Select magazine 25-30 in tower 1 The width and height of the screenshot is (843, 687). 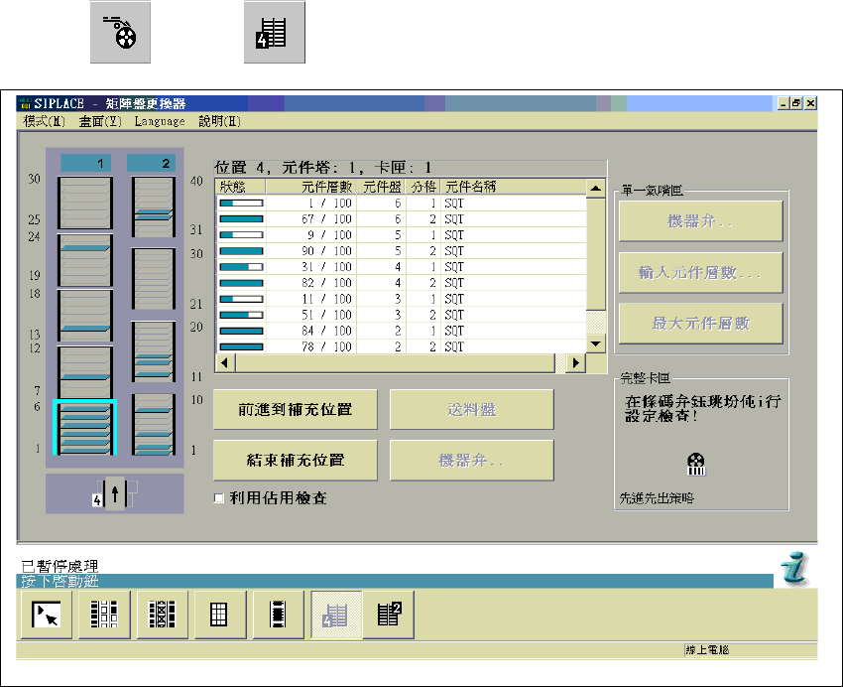85,203
